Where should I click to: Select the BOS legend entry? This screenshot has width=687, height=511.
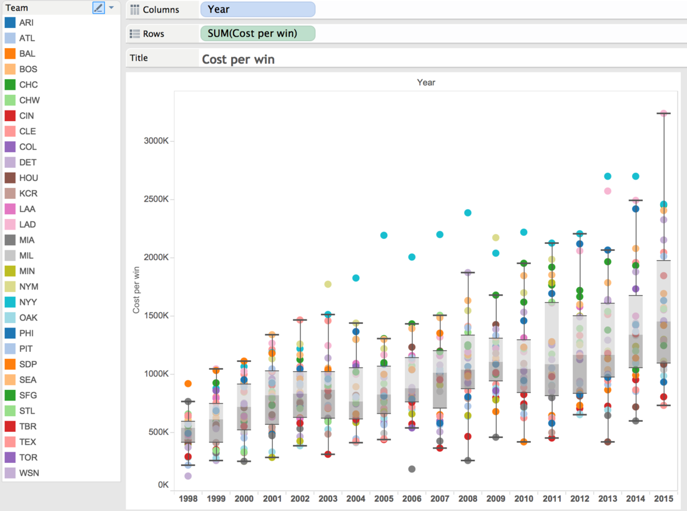click(28, 69)
